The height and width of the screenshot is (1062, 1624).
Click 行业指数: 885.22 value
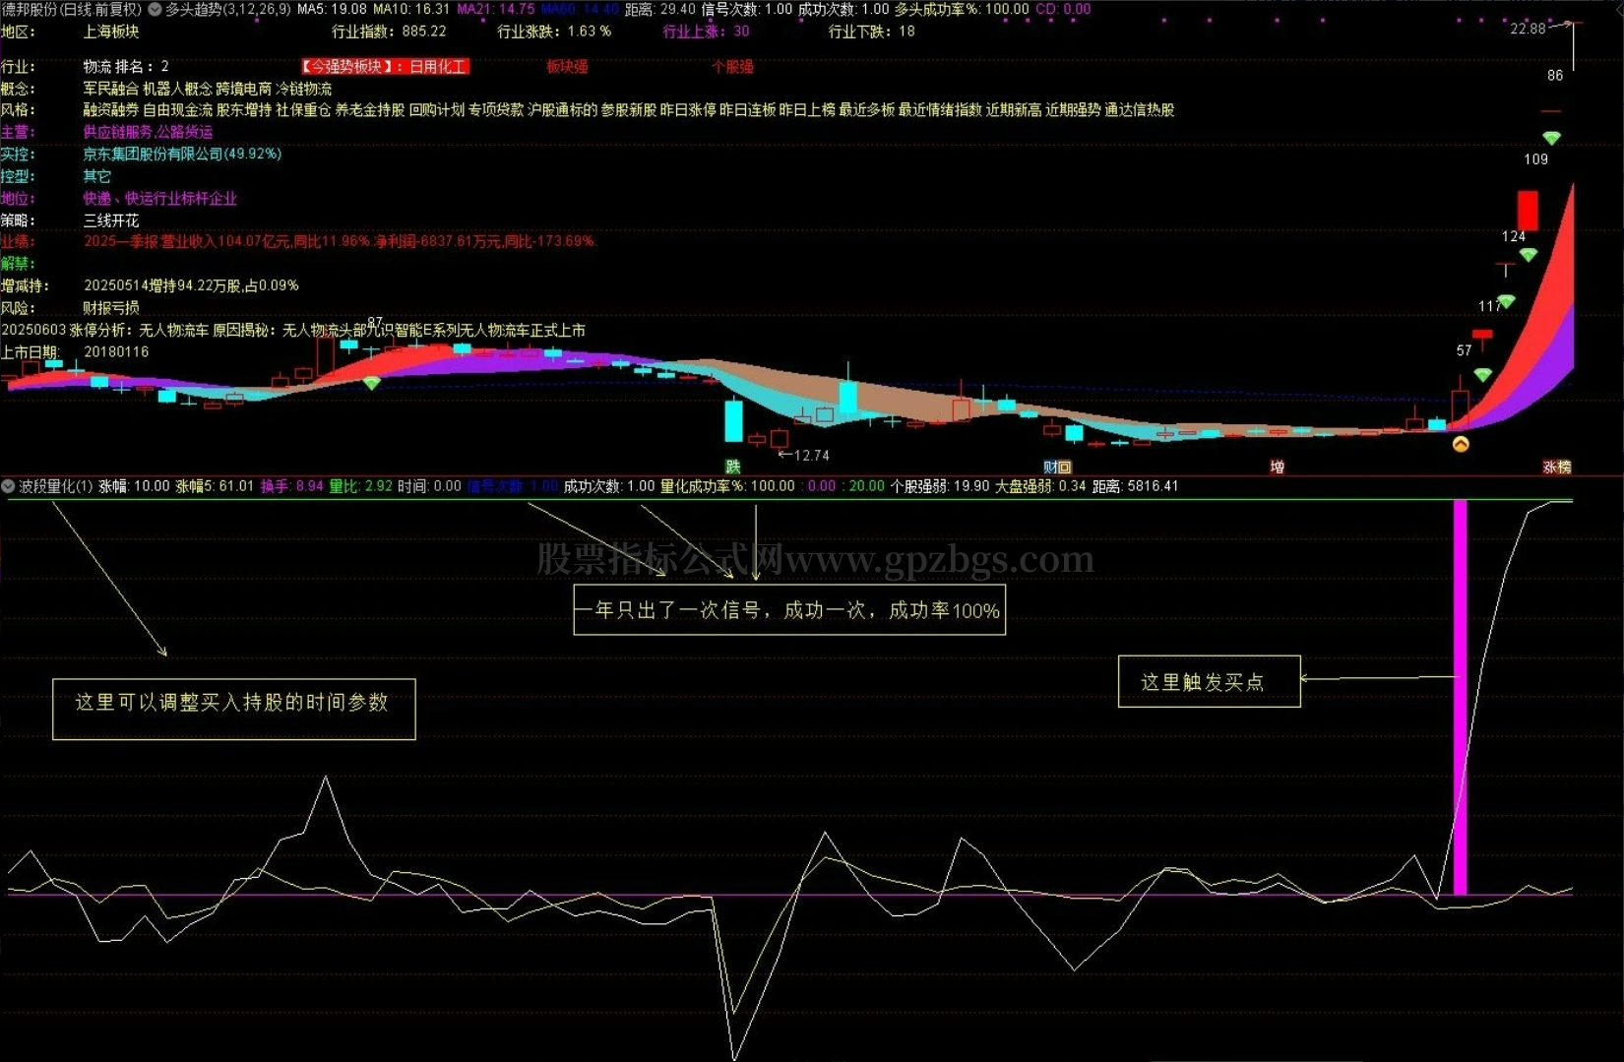(x=389, y=31)
